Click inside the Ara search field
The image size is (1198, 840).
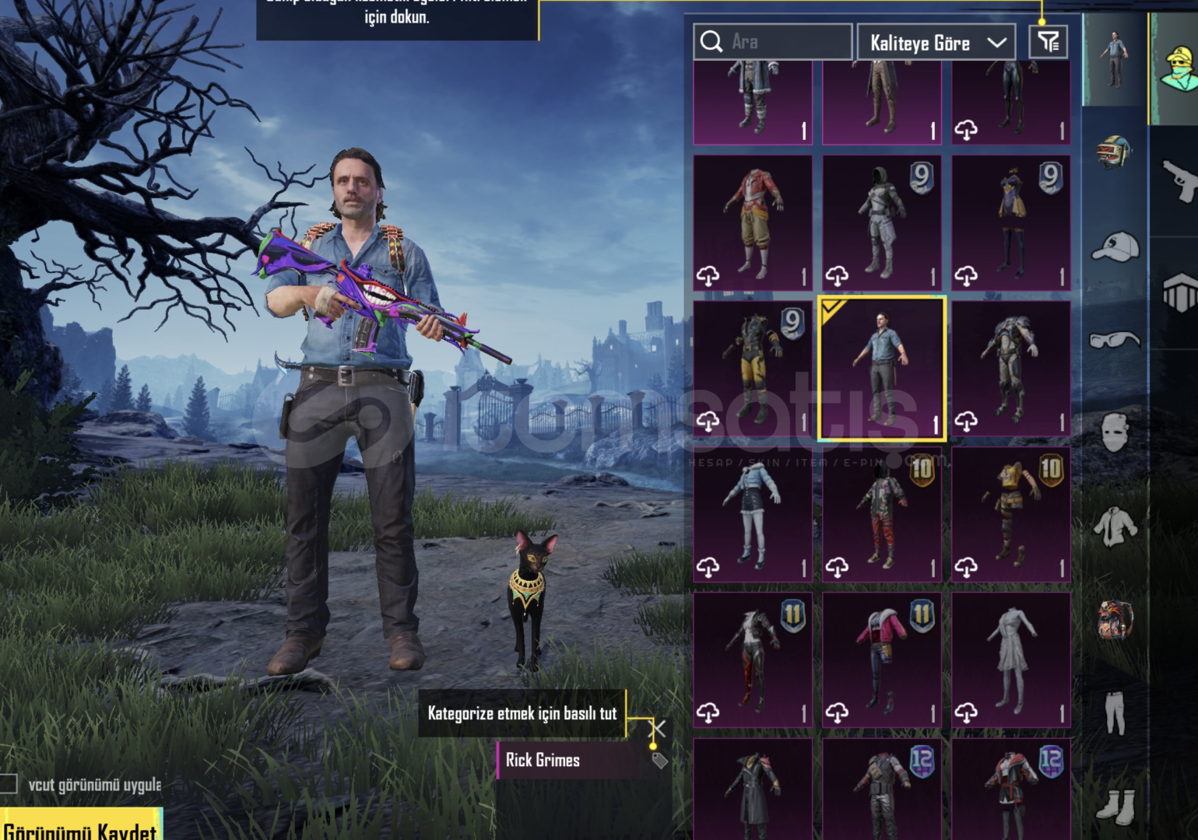pyautogui.click(x=773, y=41)
